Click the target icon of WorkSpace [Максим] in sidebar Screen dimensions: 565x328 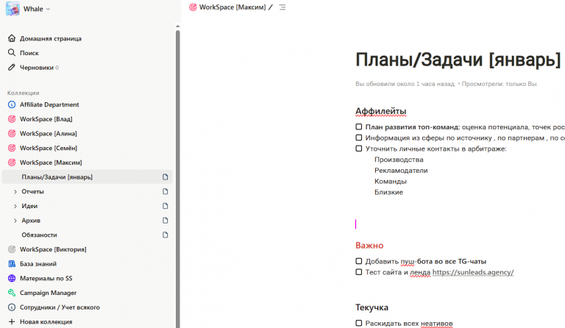point(12,163)
